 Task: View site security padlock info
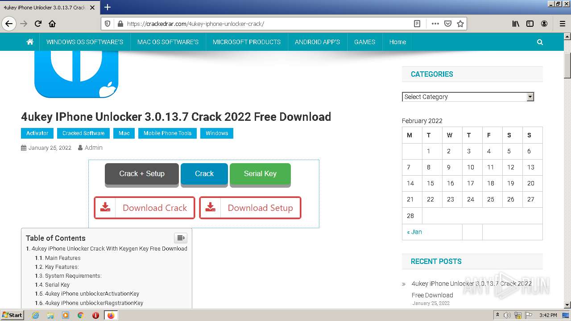120,24
